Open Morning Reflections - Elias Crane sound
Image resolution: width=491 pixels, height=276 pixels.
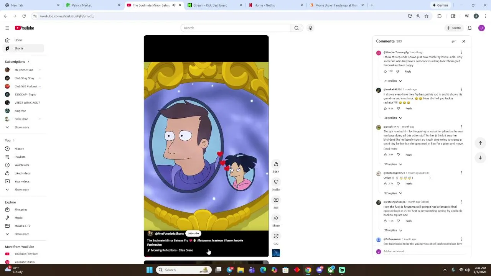click(172, 250)
